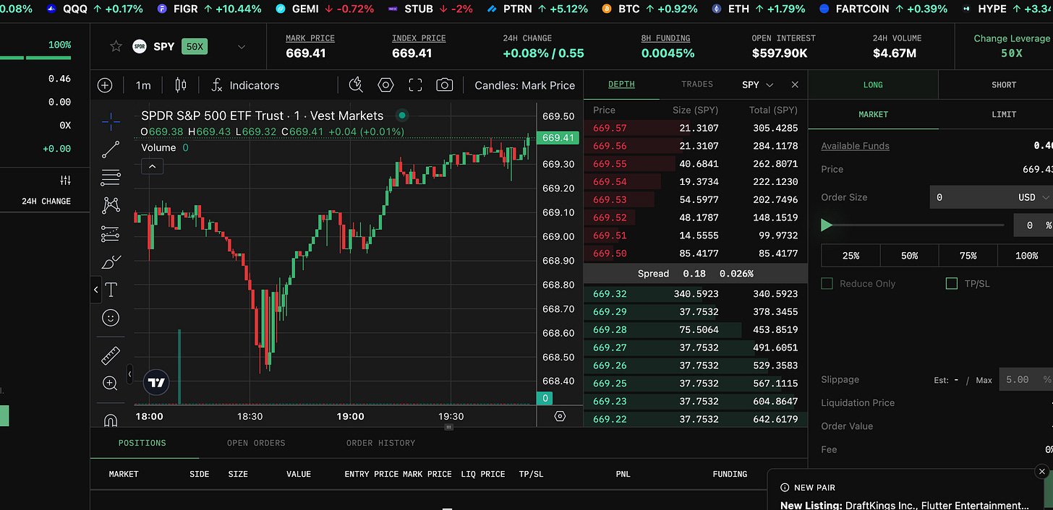Dismiss the New Pair notification
The width and height of the screenshot is (1053, 510).
tap(1041, 471)
